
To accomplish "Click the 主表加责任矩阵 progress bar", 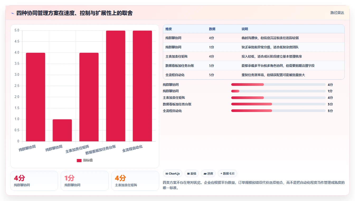I will [x=278, y=98].
